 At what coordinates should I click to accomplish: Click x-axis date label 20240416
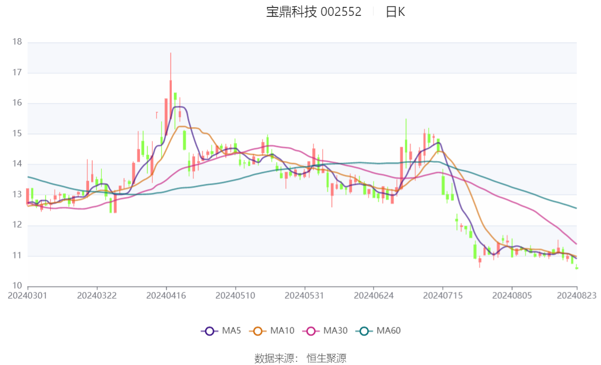click(x=166, y=296)
